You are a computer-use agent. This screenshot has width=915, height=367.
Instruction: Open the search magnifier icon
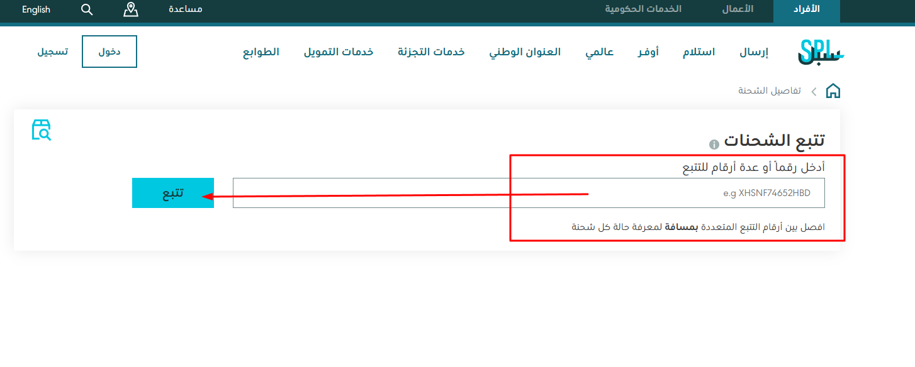point(87,9)
